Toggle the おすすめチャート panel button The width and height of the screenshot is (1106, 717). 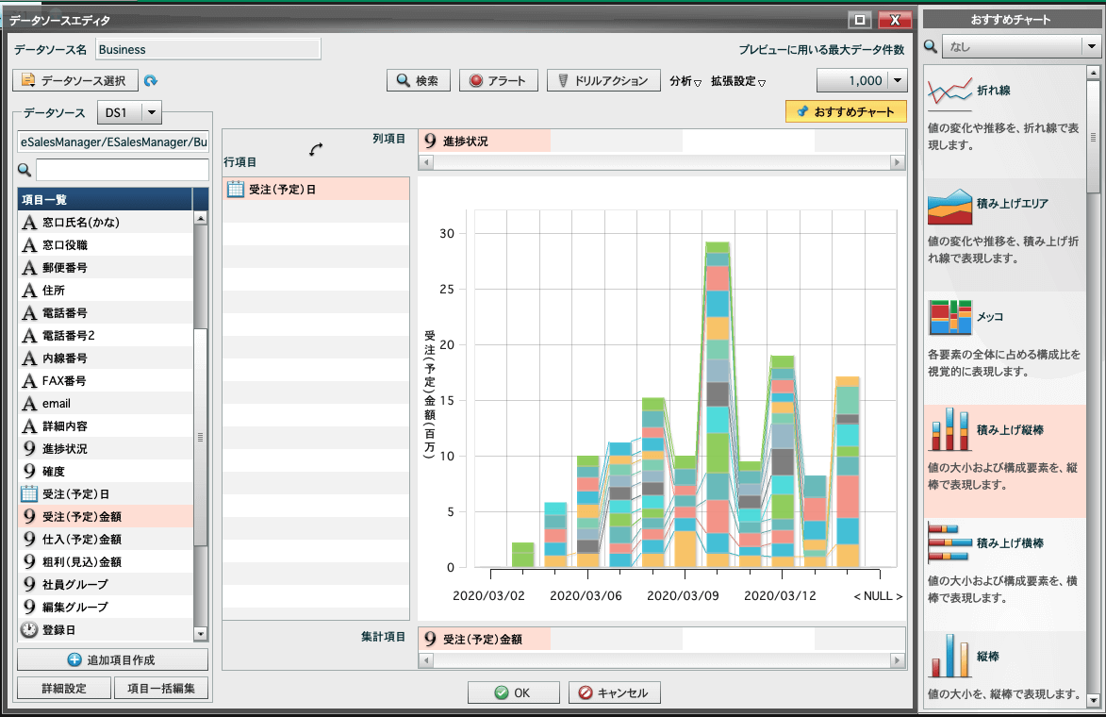click(846, 111)
